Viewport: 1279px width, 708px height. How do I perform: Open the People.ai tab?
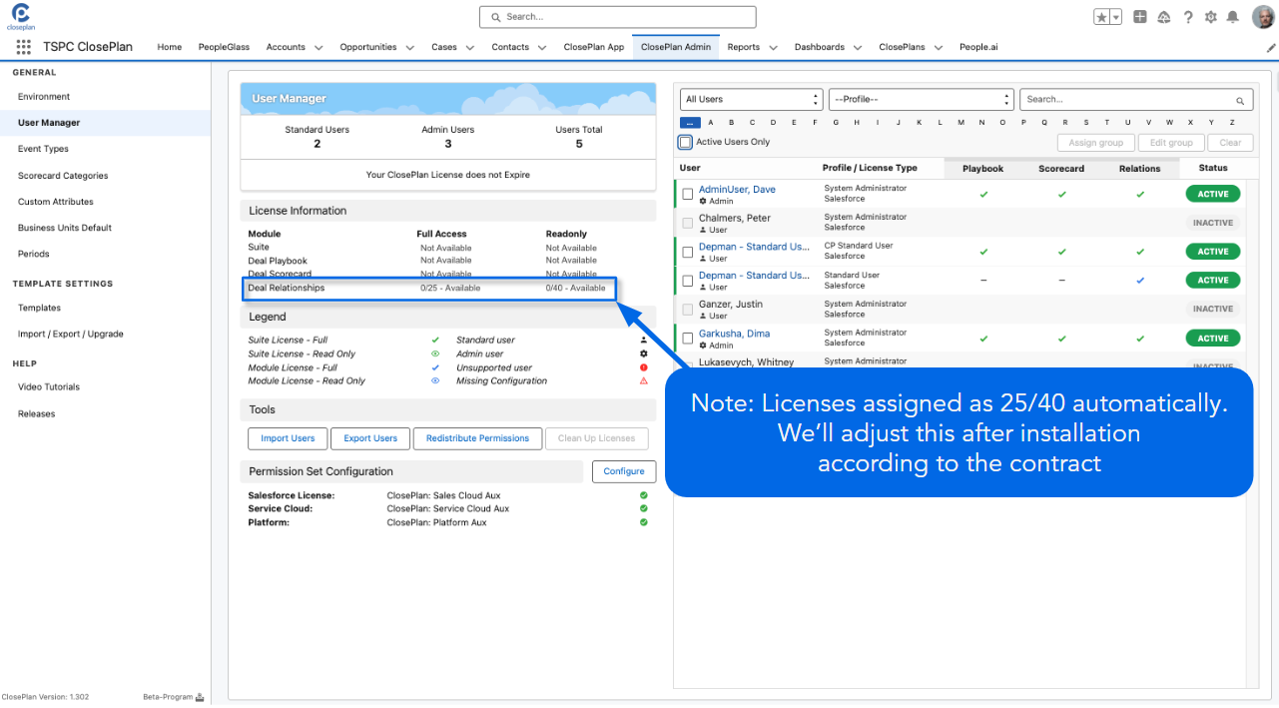pos(978,47)
